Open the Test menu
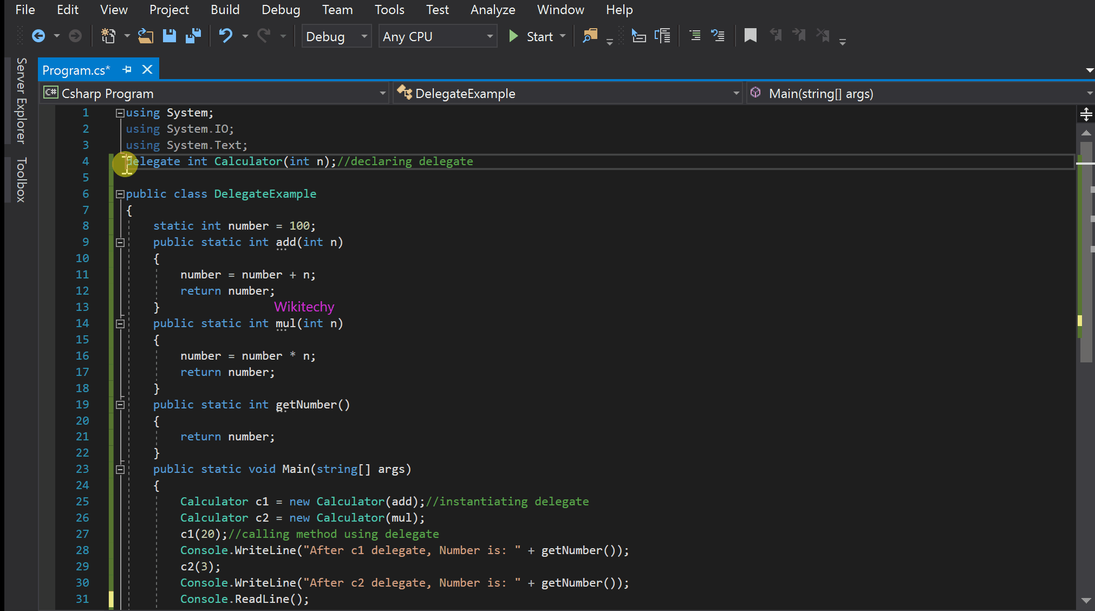The height and width of the screenshot is (611, 1095). point(437,10)
